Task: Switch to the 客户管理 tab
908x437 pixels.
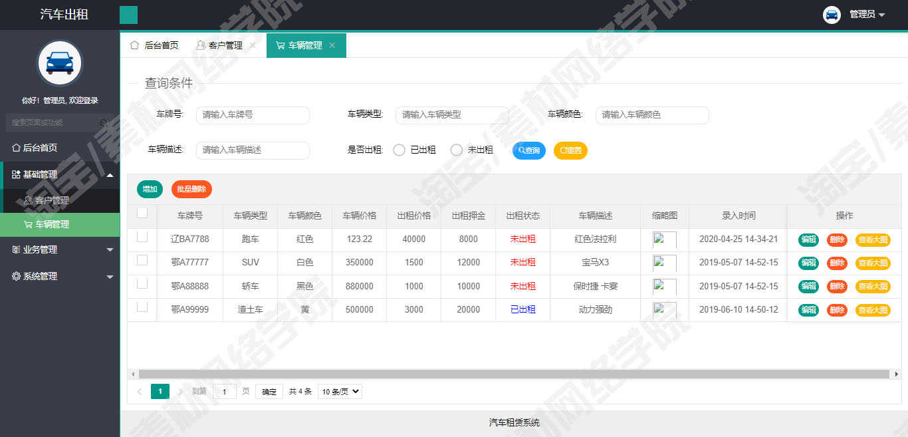Action: coord(225,45)
